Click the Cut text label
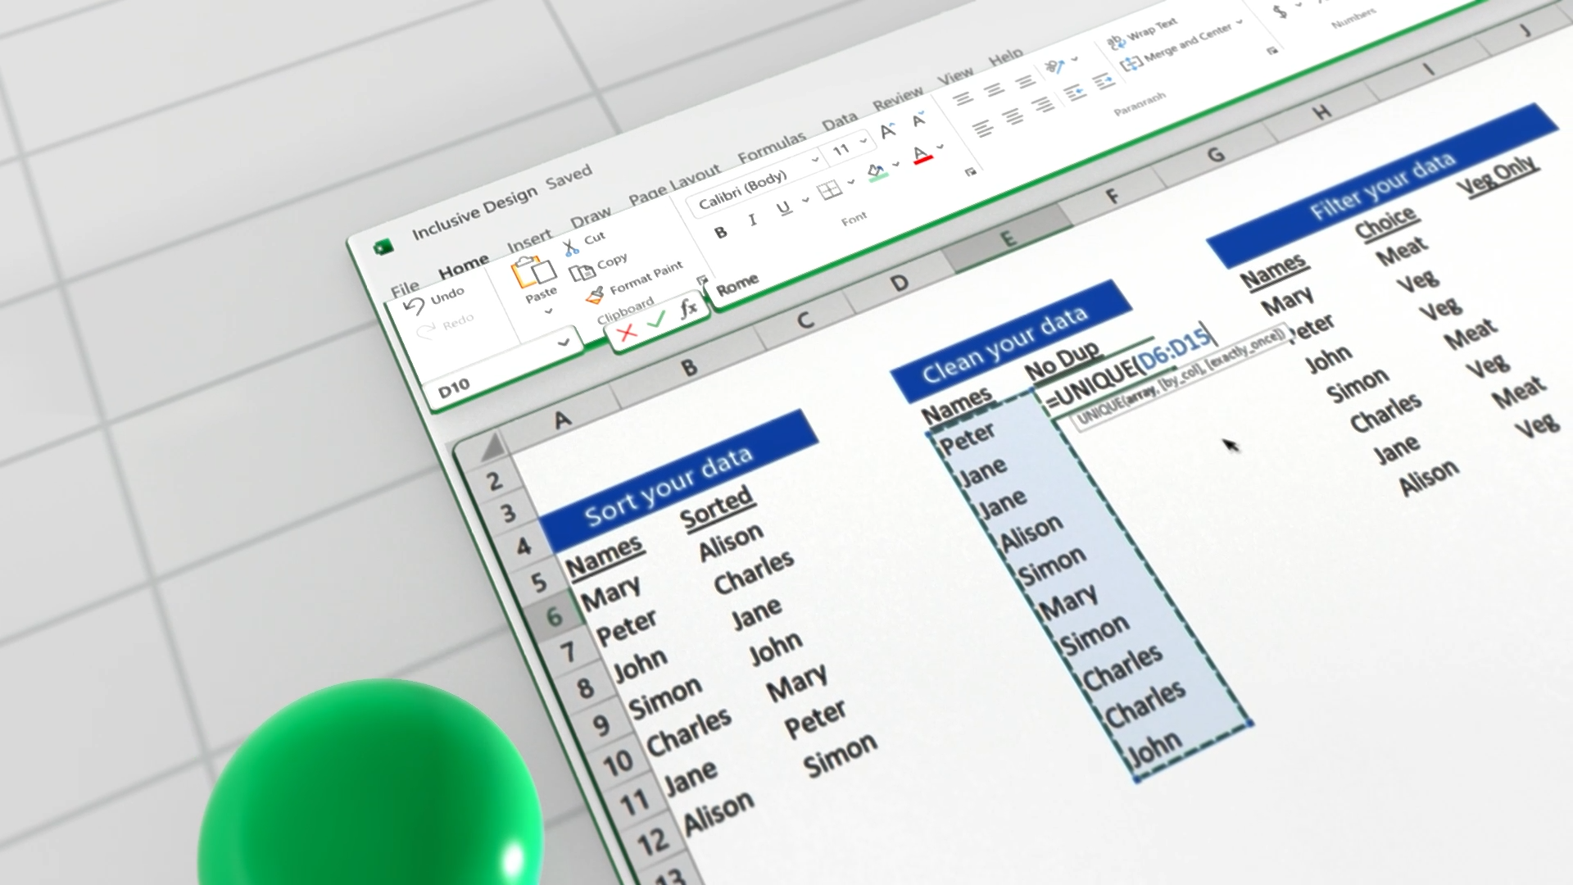The width and height of the screenshot is (1573, 885). click(595, 238)
